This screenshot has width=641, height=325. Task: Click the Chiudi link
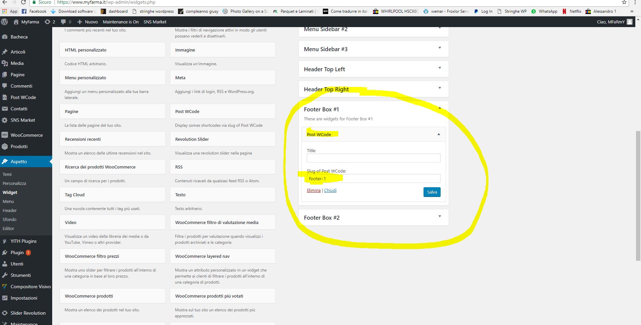point(330,191)
